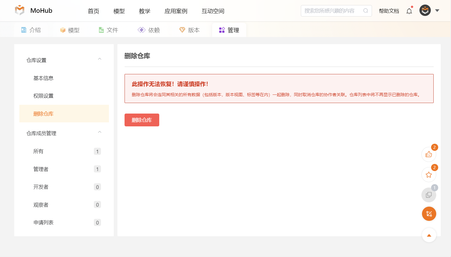The image size is (451, 257).
Task: Open 互动空间 in the top navigation
Action: click(213, 11)
